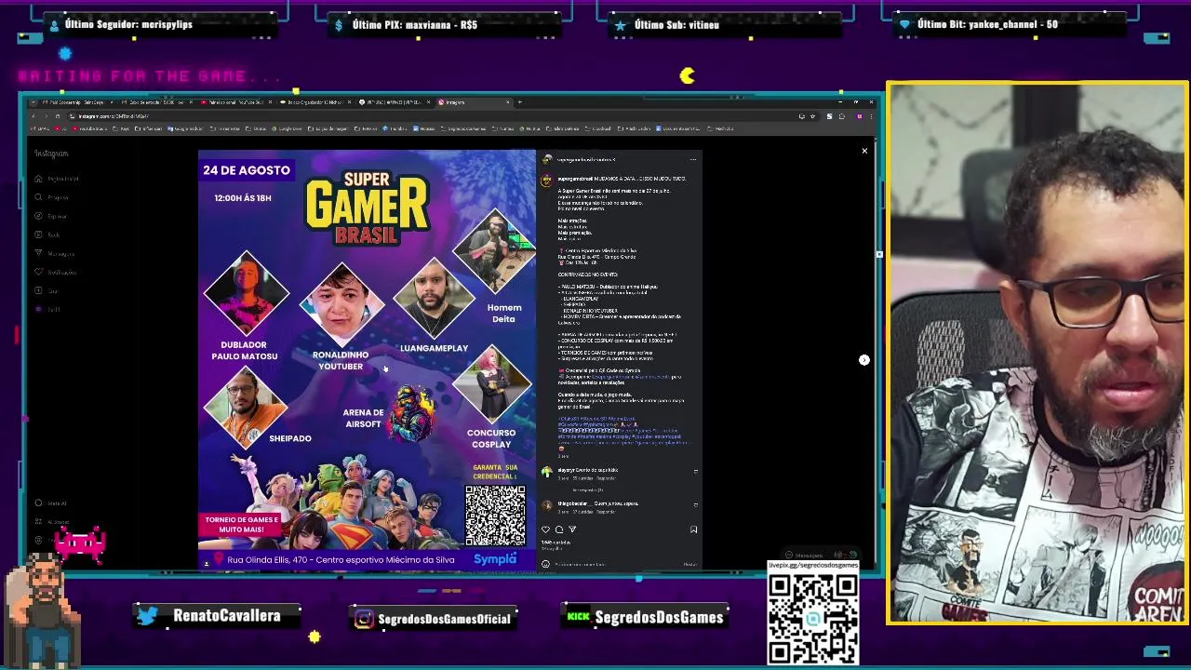Image resolution: width=1191 pixels, height=670 pixels.
Task: Open Instagram Mensagens icon in sidebar
Action: click(x=38, y=253)
